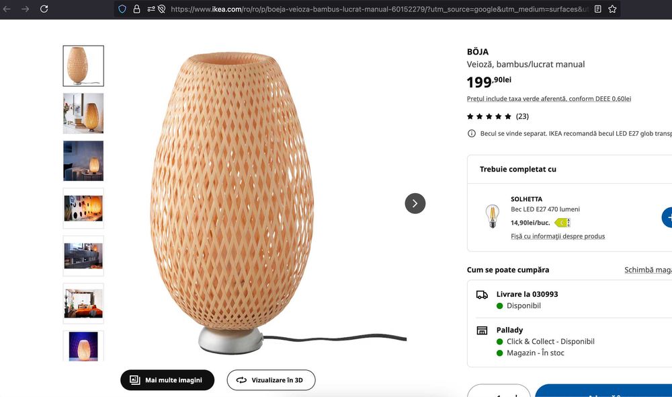
Task: Open the green tax DEEE price link
Action: coord(548,99)
